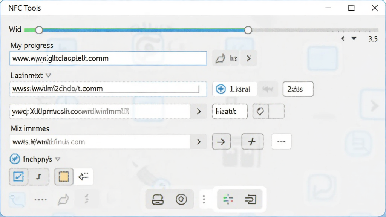The width and height of the screenshot is (386, 217).
Task: Open the three-dash more button
Action: coord(281,142)
